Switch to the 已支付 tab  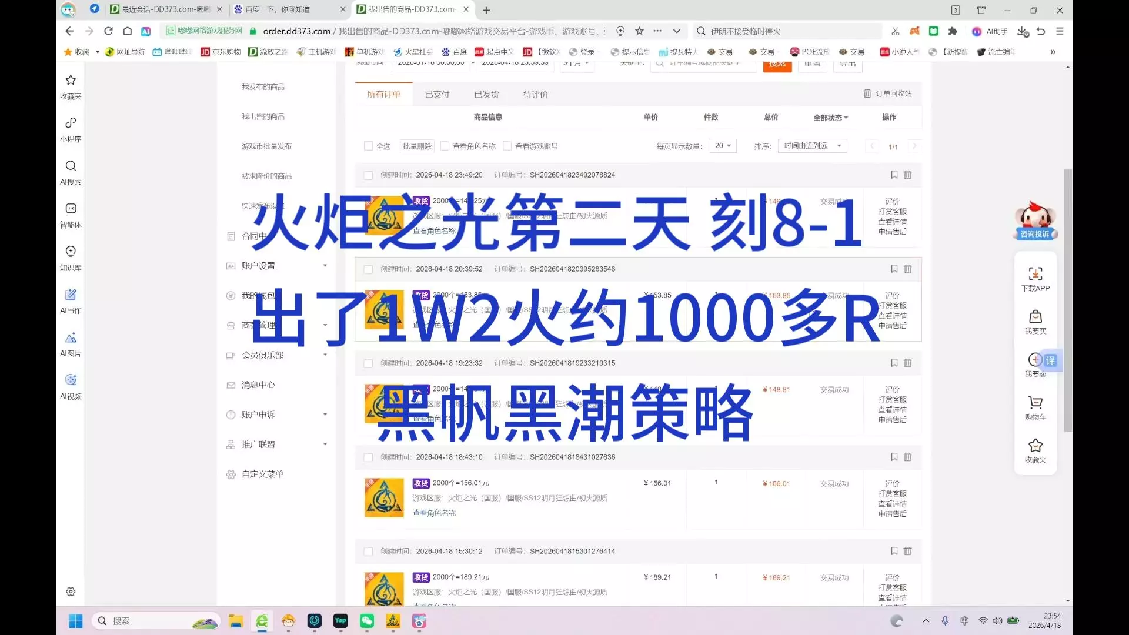point(437,94)
